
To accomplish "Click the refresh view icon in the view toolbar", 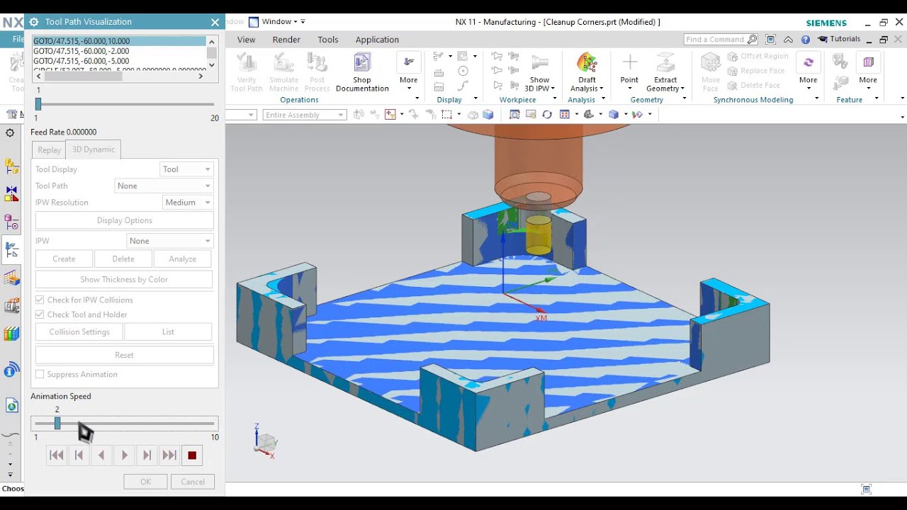I will (x=547, y=115).
